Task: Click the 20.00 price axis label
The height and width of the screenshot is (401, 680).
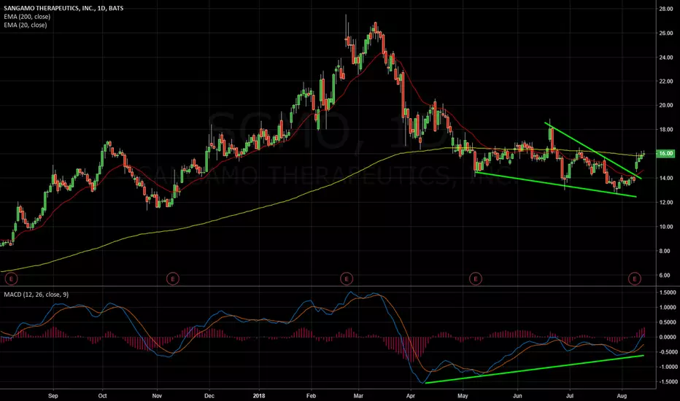Action: 665,105
